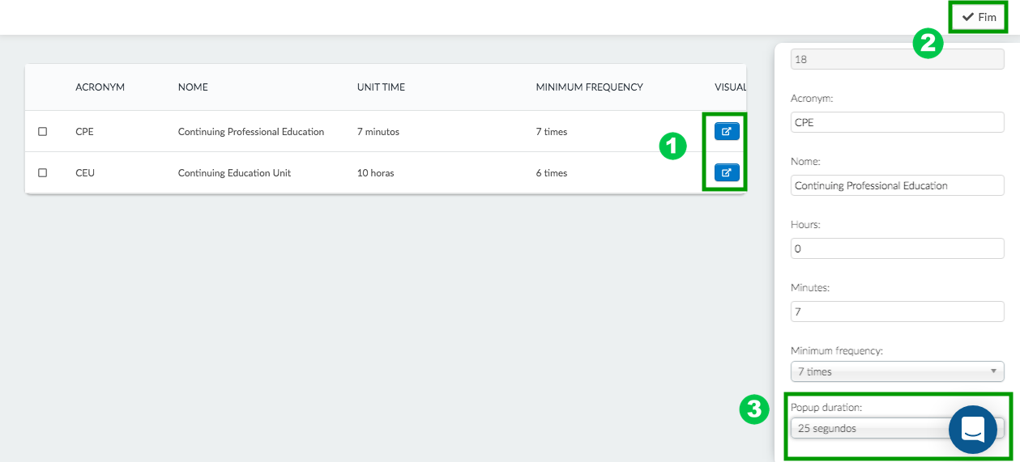Click the 6 times cell
The width and height of the screenshot is (1020, 462).
552,173
